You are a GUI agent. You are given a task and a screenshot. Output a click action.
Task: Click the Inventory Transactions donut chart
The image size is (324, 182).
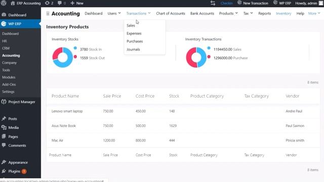(x=196, y=57)
